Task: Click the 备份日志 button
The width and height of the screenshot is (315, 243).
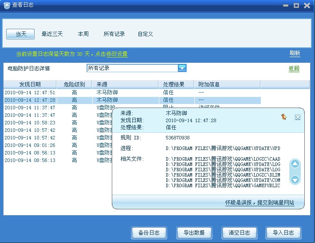Action: [x=149, y=232]
